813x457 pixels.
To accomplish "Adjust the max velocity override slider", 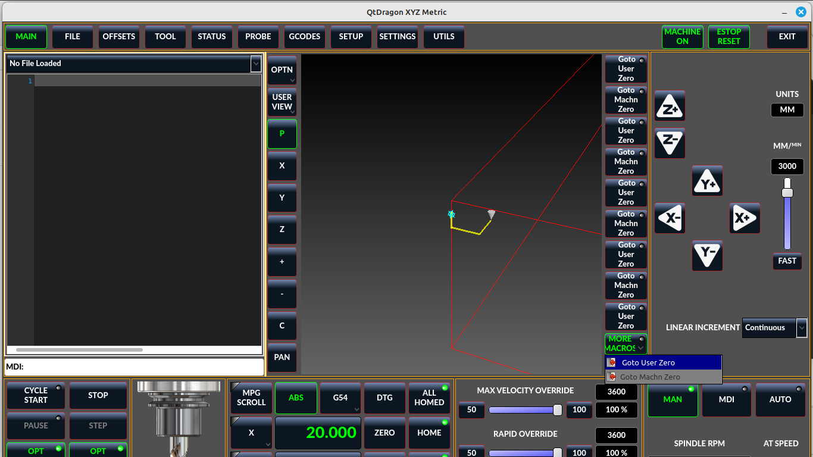I will tap(557, 409).
